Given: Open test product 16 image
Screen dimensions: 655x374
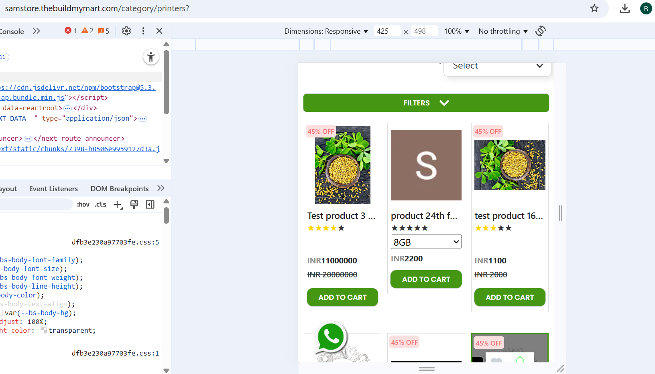Looking at the screenshot, I should coord(510,165).
